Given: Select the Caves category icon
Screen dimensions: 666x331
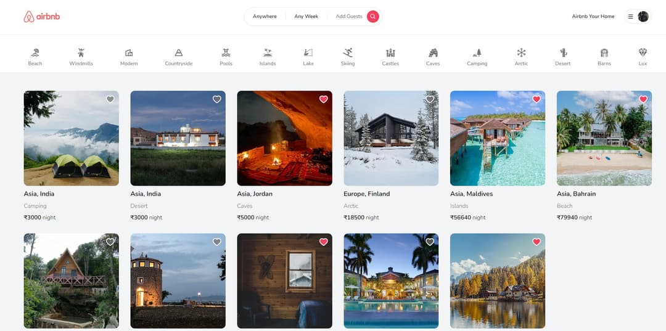Looking at the screenshot, I should pyautogui.click(x=433, y=52).
